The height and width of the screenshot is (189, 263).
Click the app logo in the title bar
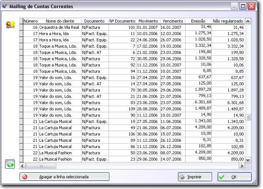click(x=5, y=6)
